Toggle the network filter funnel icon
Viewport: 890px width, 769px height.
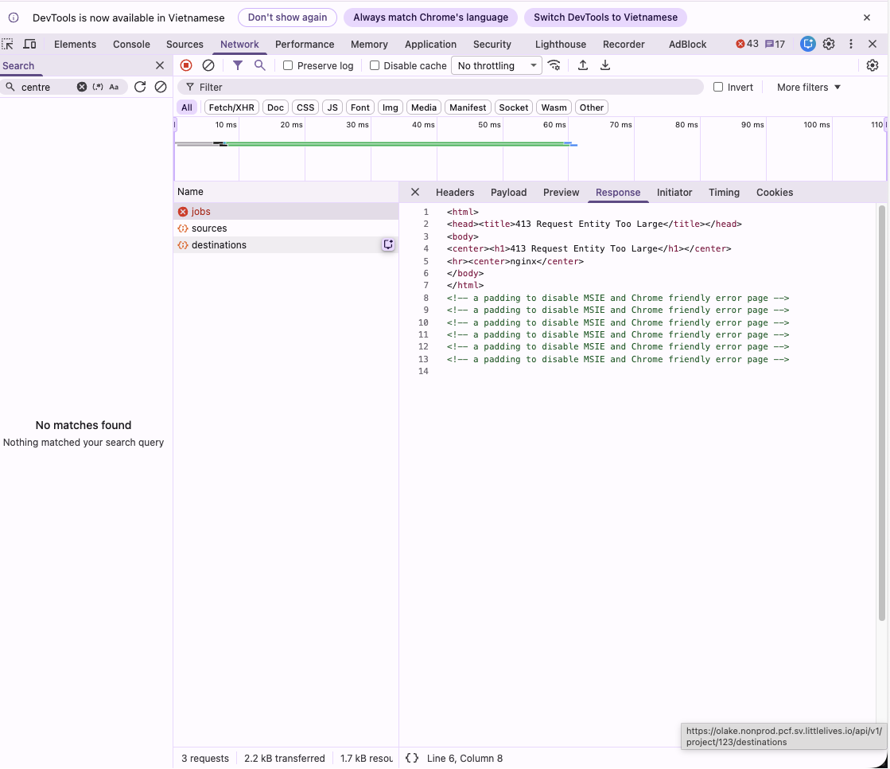(238, 65)
